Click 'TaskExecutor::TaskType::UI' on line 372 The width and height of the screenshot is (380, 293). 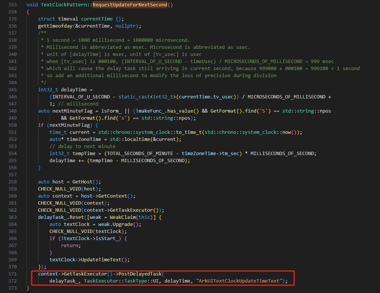coord(121,281)
